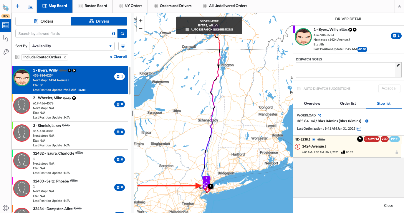Toggle Auto Dispatch Suggestions on map overlay
Screen dimensions: 404x213
(187, 30)
